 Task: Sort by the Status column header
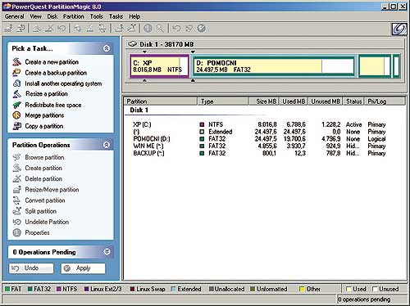click(x=354, y=101)
